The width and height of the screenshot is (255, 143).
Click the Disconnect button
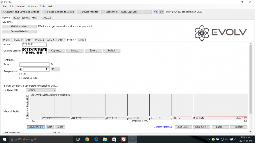110,12
